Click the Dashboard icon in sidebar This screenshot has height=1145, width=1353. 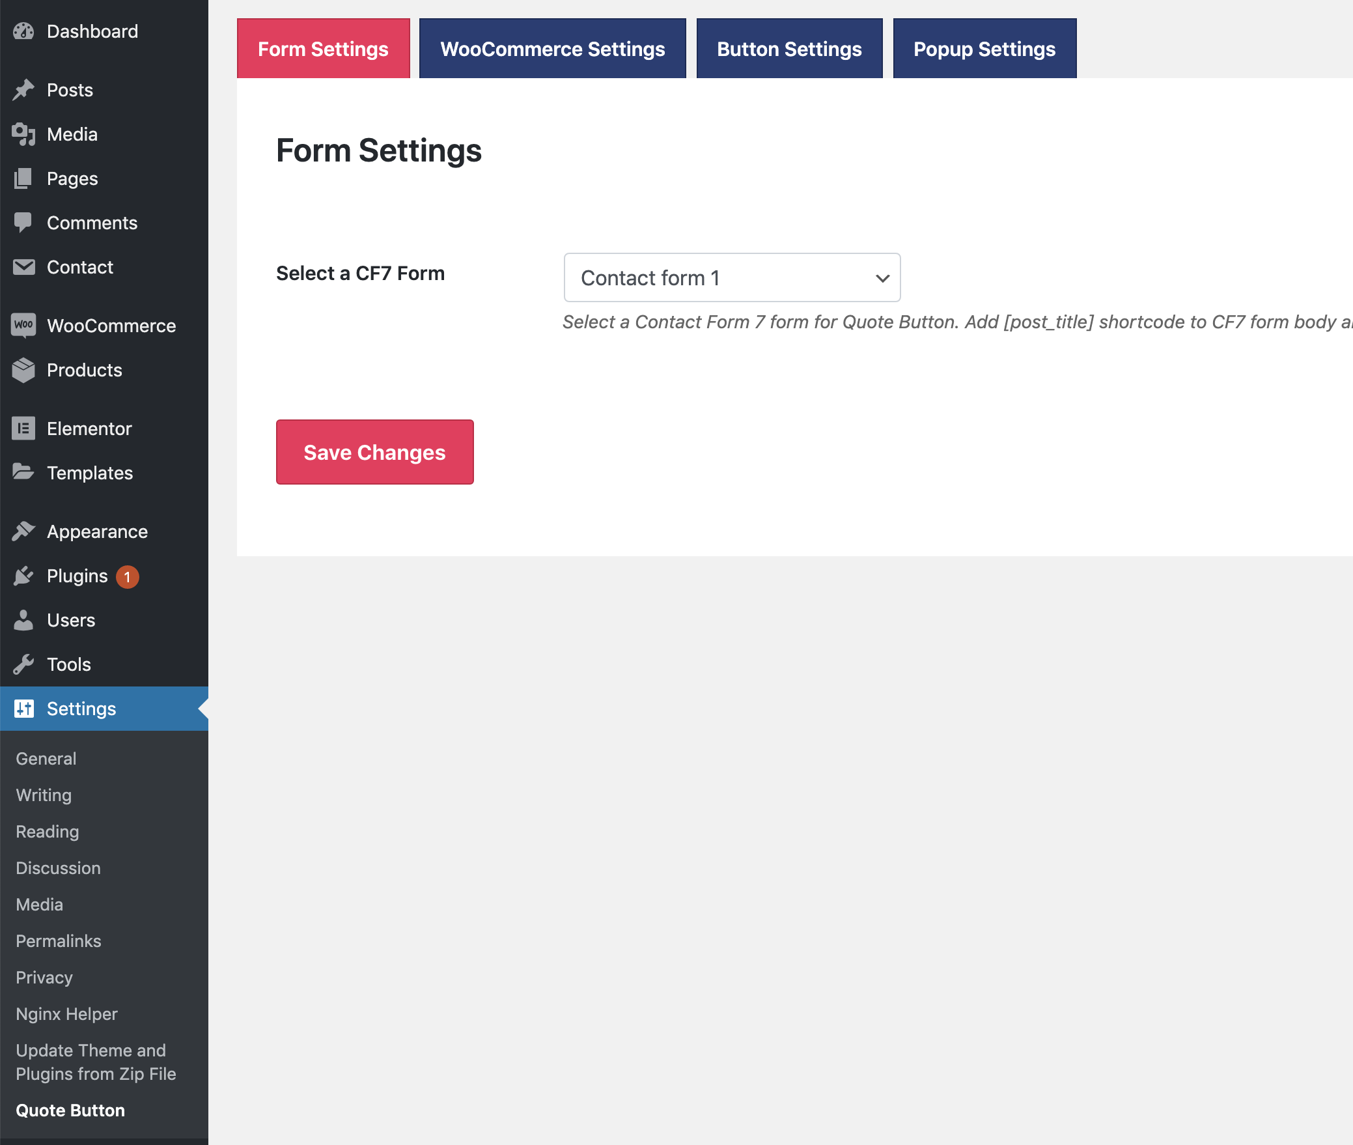tap(25, 31)
